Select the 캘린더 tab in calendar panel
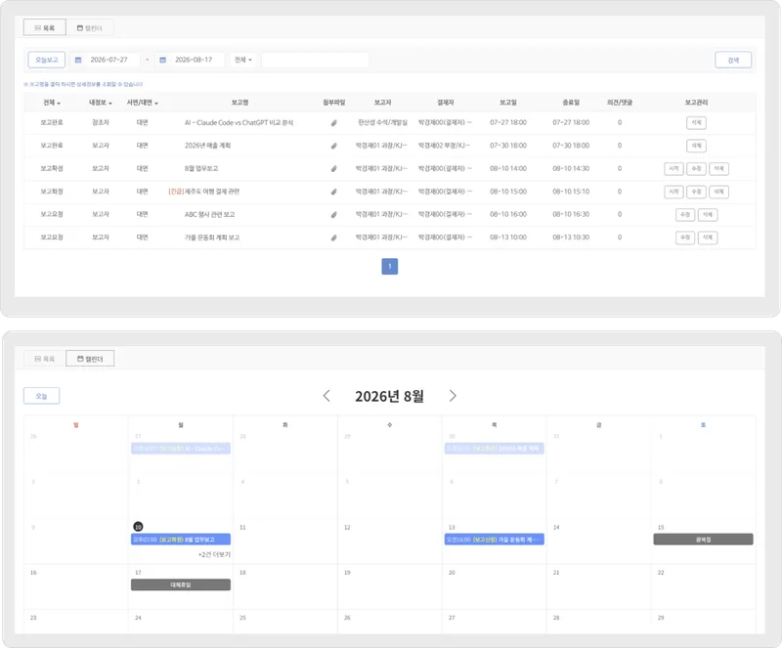 [90, 359]
